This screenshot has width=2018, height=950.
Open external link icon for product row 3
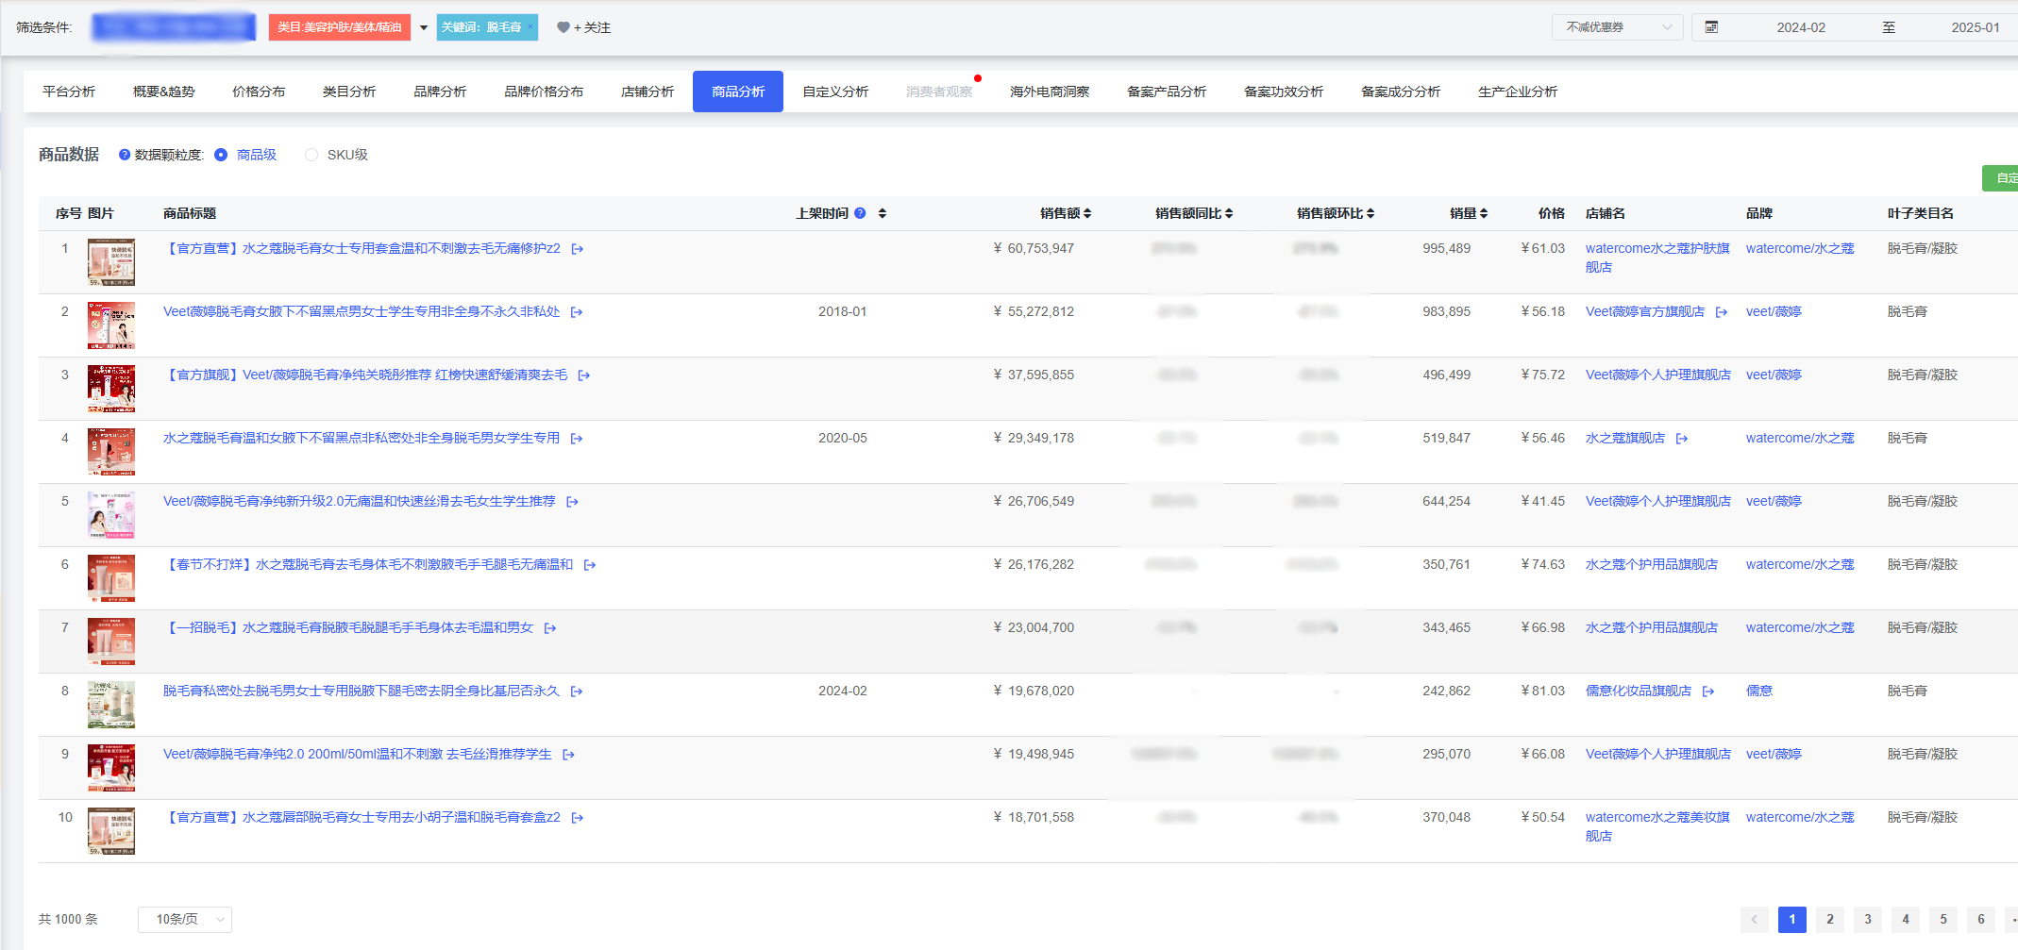point(584,375)
